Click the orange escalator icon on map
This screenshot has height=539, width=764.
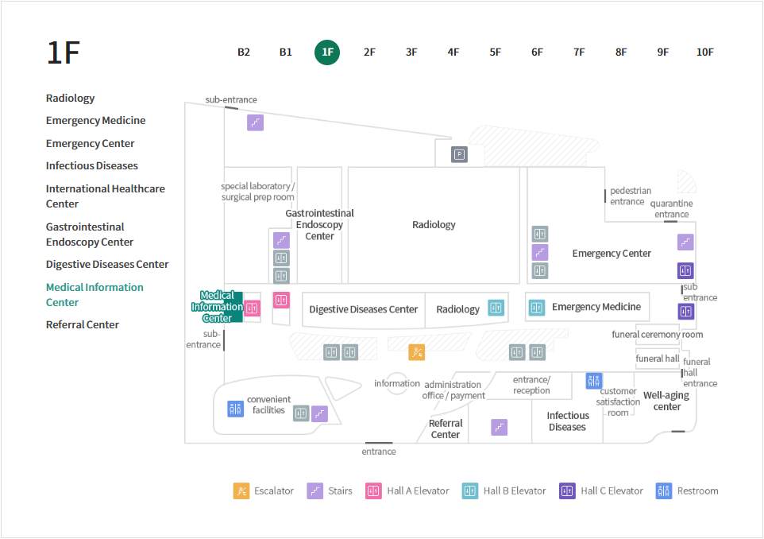pos(417,352)
